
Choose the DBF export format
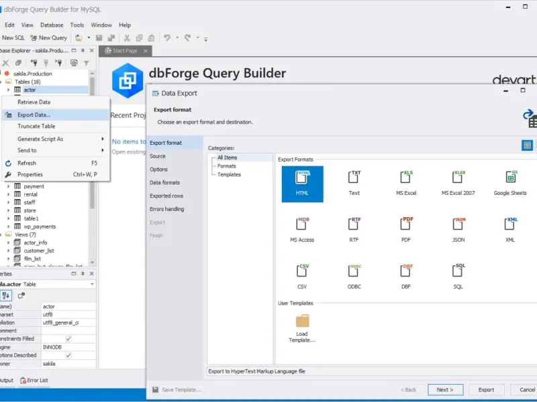tap(406, 277)
